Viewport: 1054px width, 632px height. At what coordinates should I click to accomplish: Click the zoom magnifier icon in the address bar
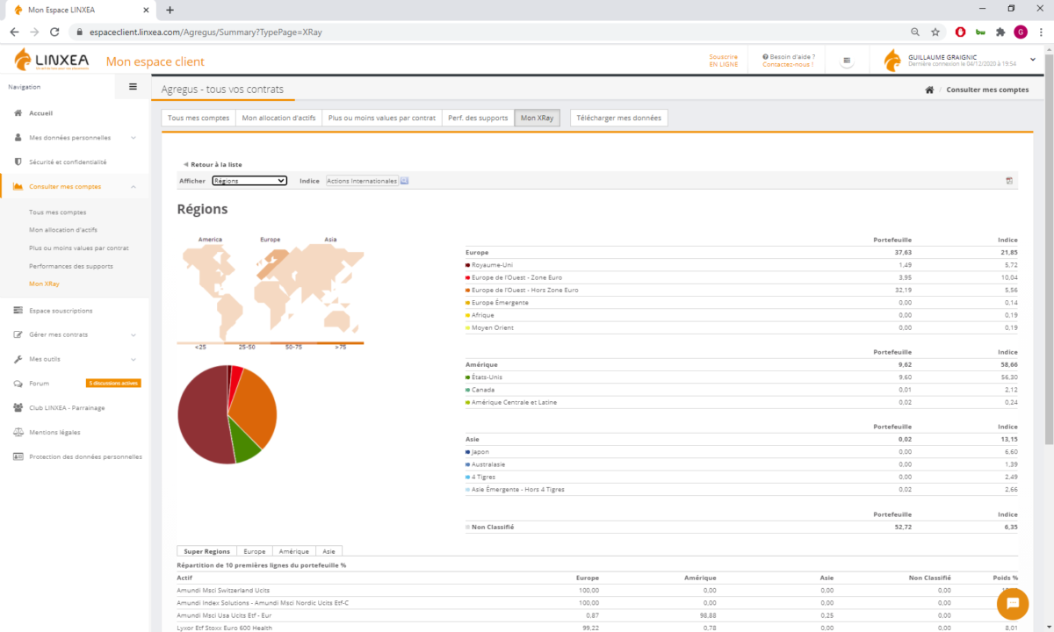(x=915, y=32)
